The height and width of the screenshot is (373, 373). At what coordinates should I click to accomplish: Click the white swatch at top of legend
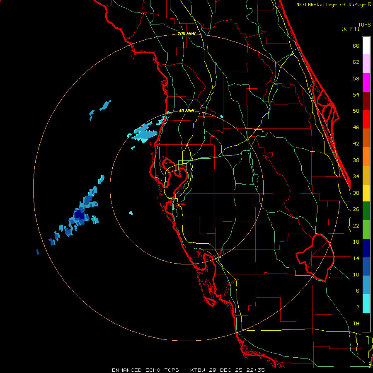coord(366,46)
